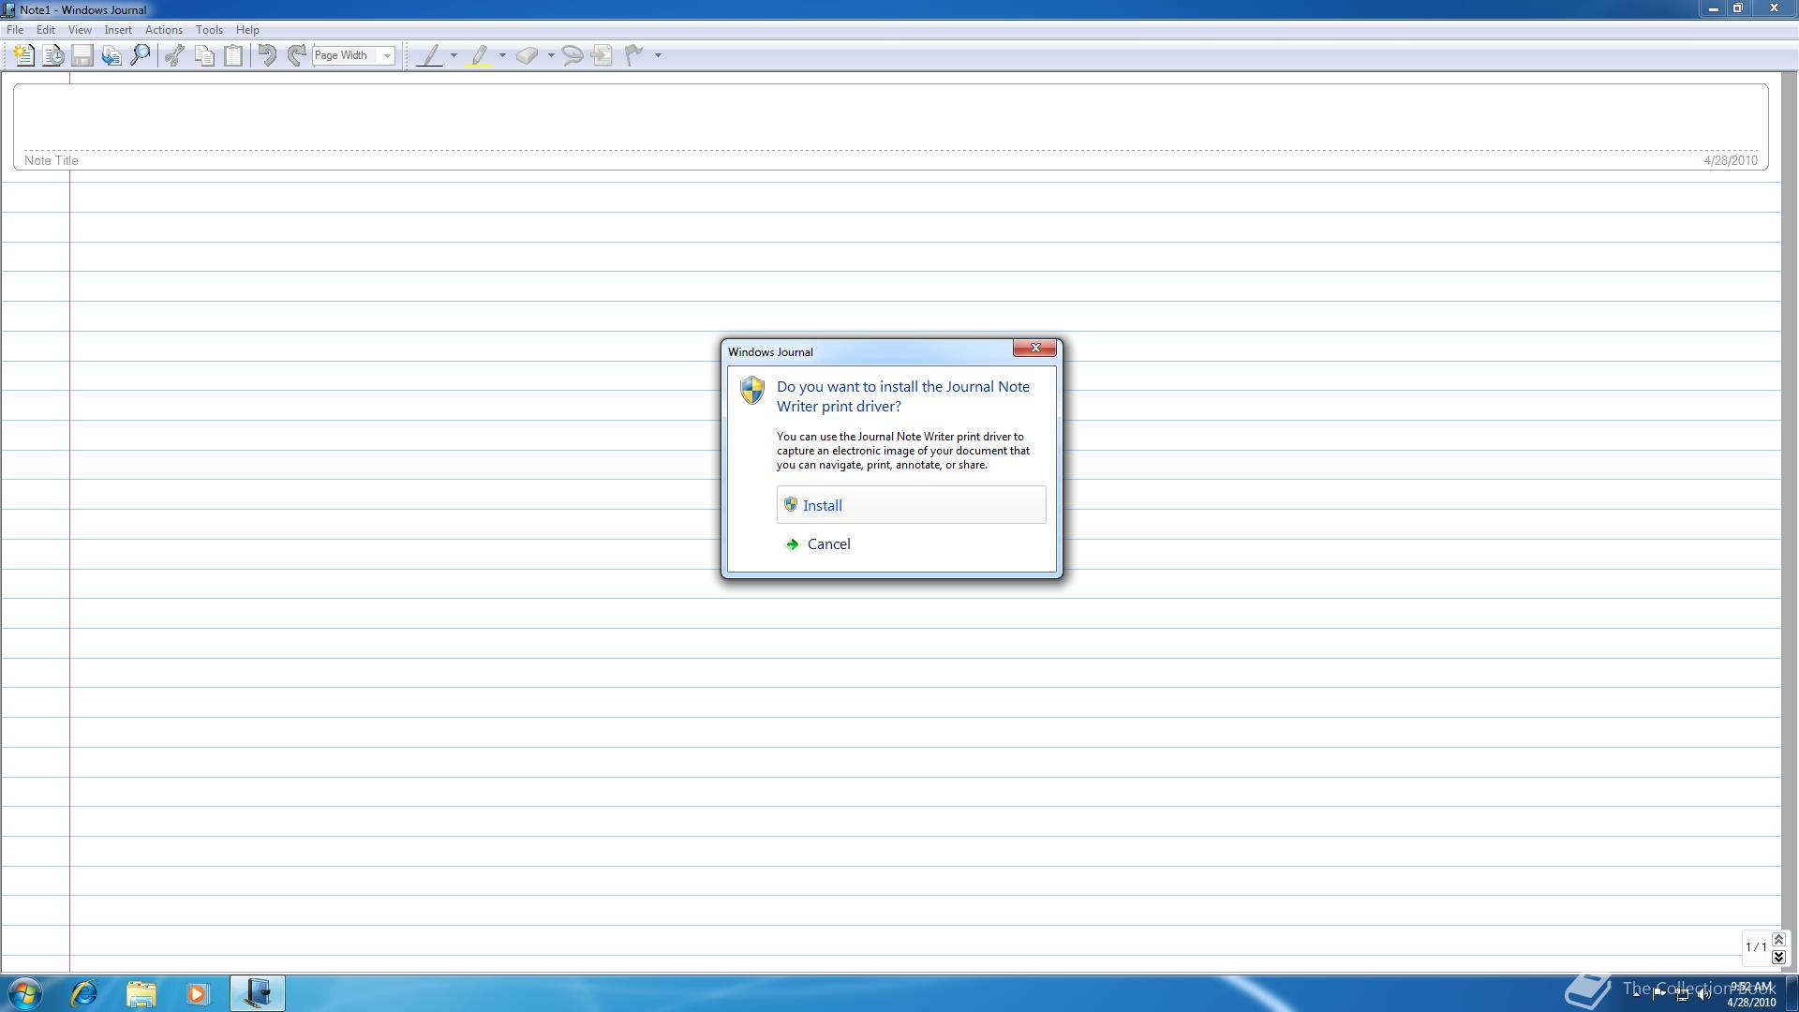The width and height of the screenshot is (1799, 1012).
Task: Open the Page Width zoom combo box
Action: tap(353, 55)
